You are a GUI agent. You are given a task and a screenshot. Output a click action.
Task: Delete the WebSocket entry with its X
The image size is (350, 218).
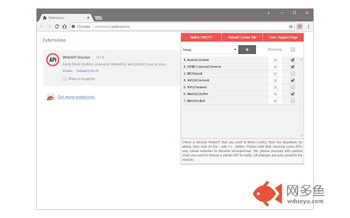(275, 101)
